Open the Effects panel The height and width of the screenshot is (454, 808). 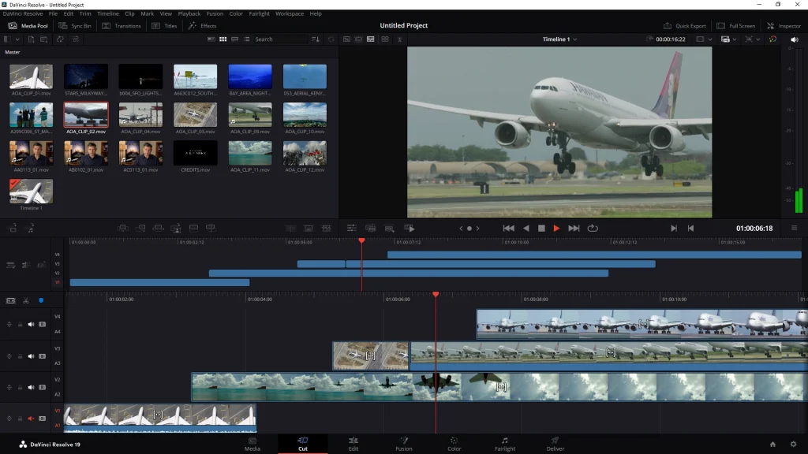click(203, 26)
